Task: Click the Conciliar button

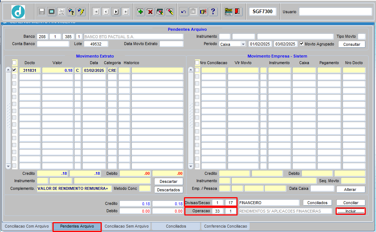Action: click(351, 203)
